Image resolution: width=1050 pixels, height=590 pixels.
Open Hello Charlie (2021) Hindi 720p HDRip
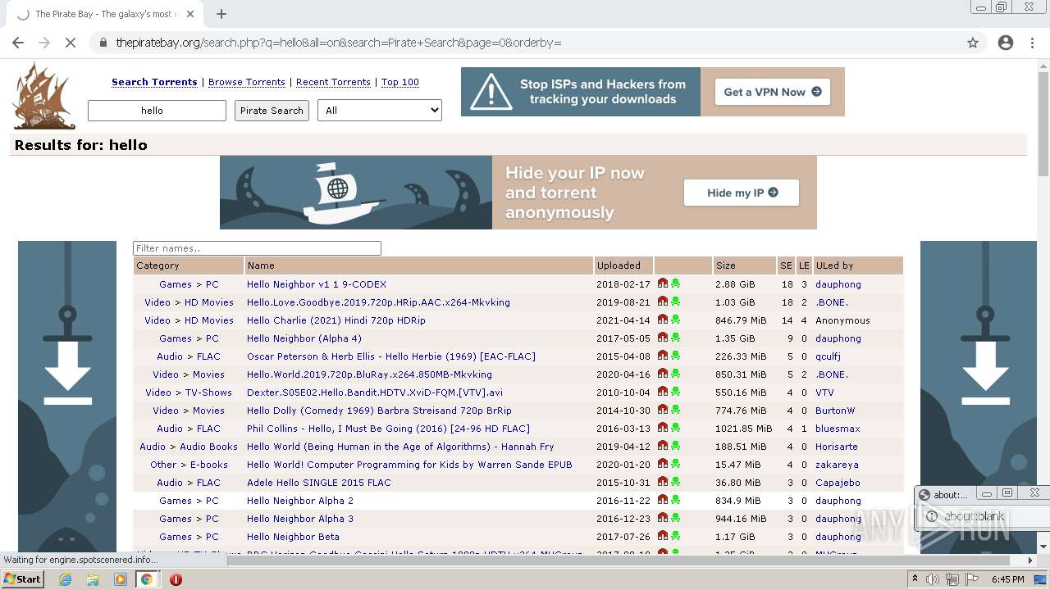click(x=336, y=320)
